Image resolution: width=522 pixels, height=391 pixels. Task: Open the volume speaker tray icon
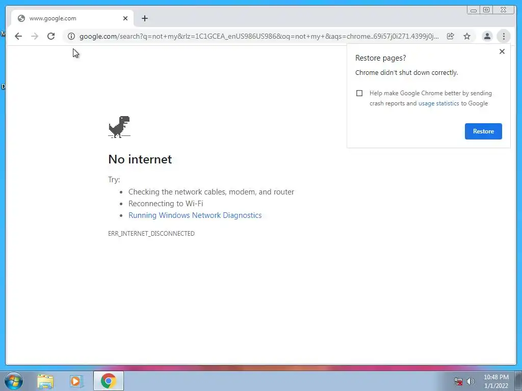tap(471, 381)
